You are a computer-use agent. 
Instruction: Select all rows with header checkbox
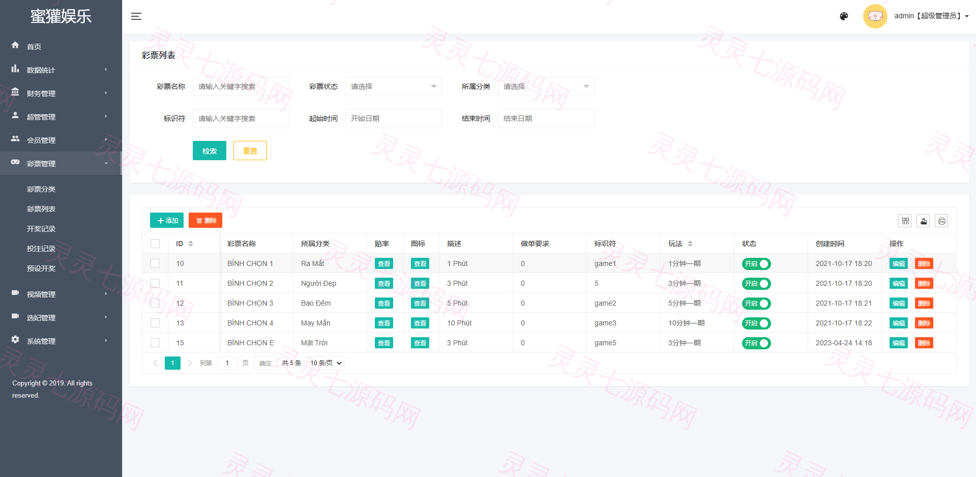tap(155, 244)
